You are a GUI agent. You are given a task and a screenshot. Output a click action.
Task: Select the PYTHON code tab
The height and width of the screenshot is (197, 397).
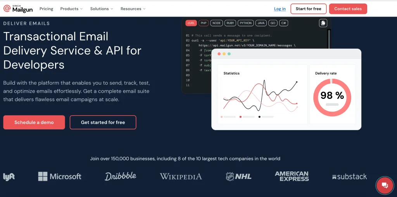tap(245, 23)
